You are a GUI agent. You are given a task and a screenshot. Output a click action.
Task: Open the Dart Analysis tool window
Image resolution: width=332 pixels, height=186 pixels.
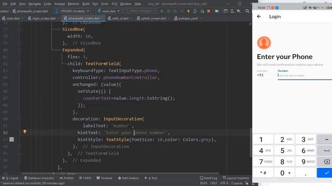pyautogui.click(x=128, y=178)
